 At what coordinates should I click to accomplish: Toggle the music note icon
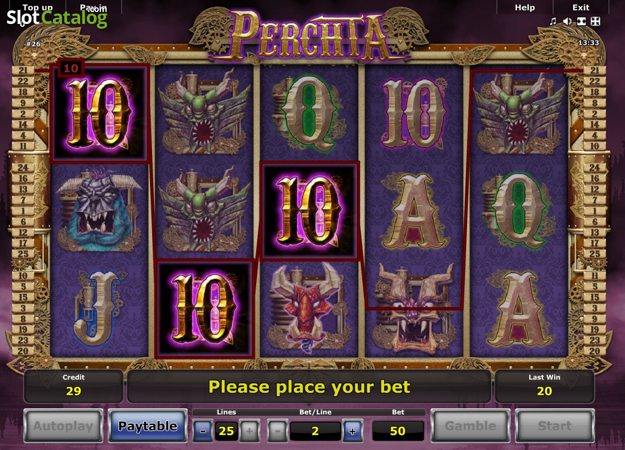click(x=553, y=21)
